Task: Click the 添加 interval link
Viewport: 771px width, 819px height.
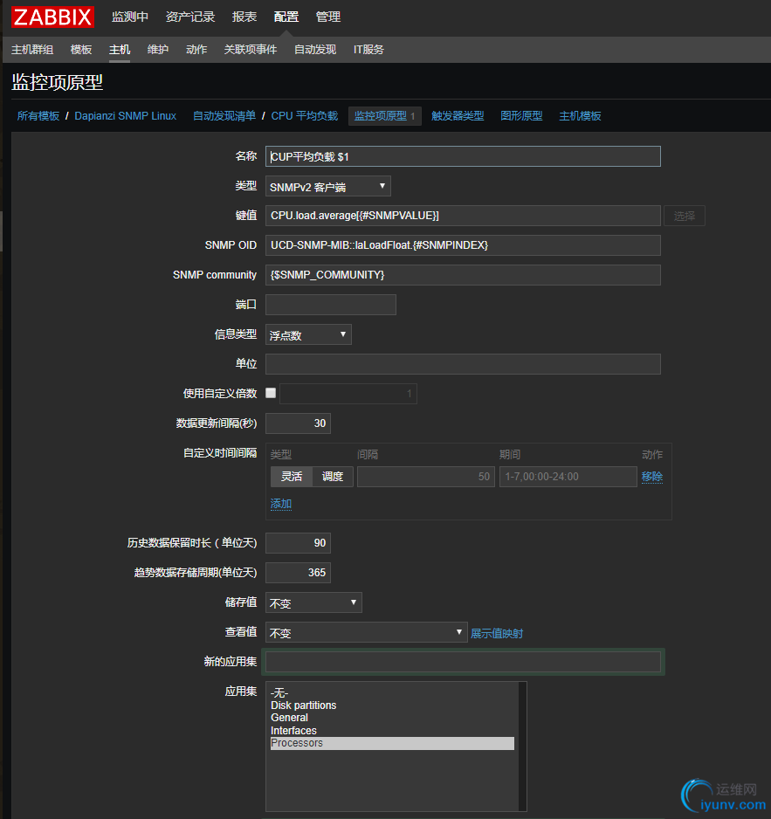Action: [x=281, y=504]
